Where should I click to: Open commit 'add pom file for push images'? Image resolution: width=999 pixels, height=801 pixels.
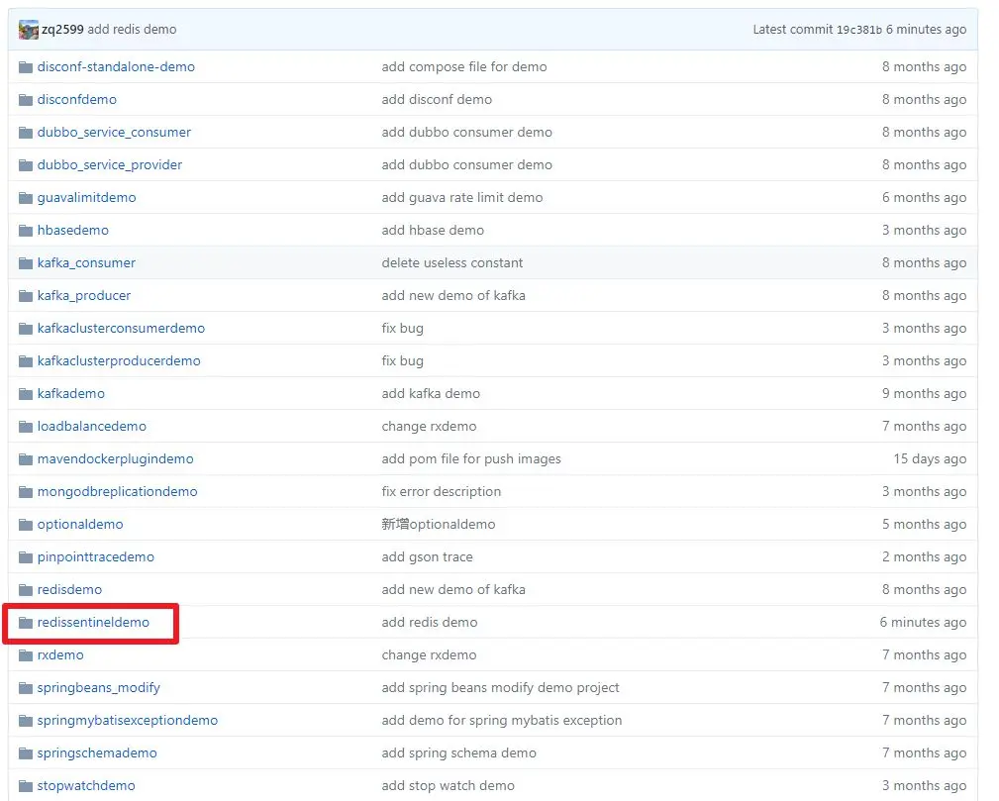pos(471,458)
